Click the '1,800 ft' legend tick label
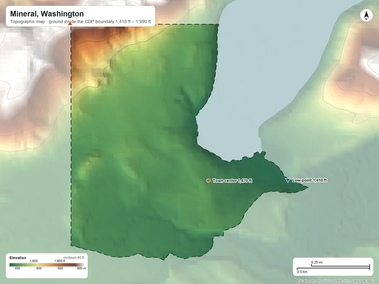The height and width of the screenshot is (284, 379). click(x=60, y=261)
